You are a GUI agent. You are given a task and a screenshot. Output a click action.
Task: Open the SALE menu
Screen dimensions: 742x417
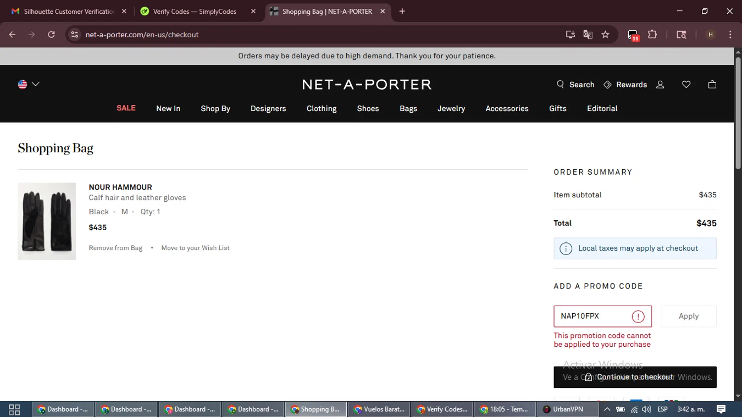[126, 108]
